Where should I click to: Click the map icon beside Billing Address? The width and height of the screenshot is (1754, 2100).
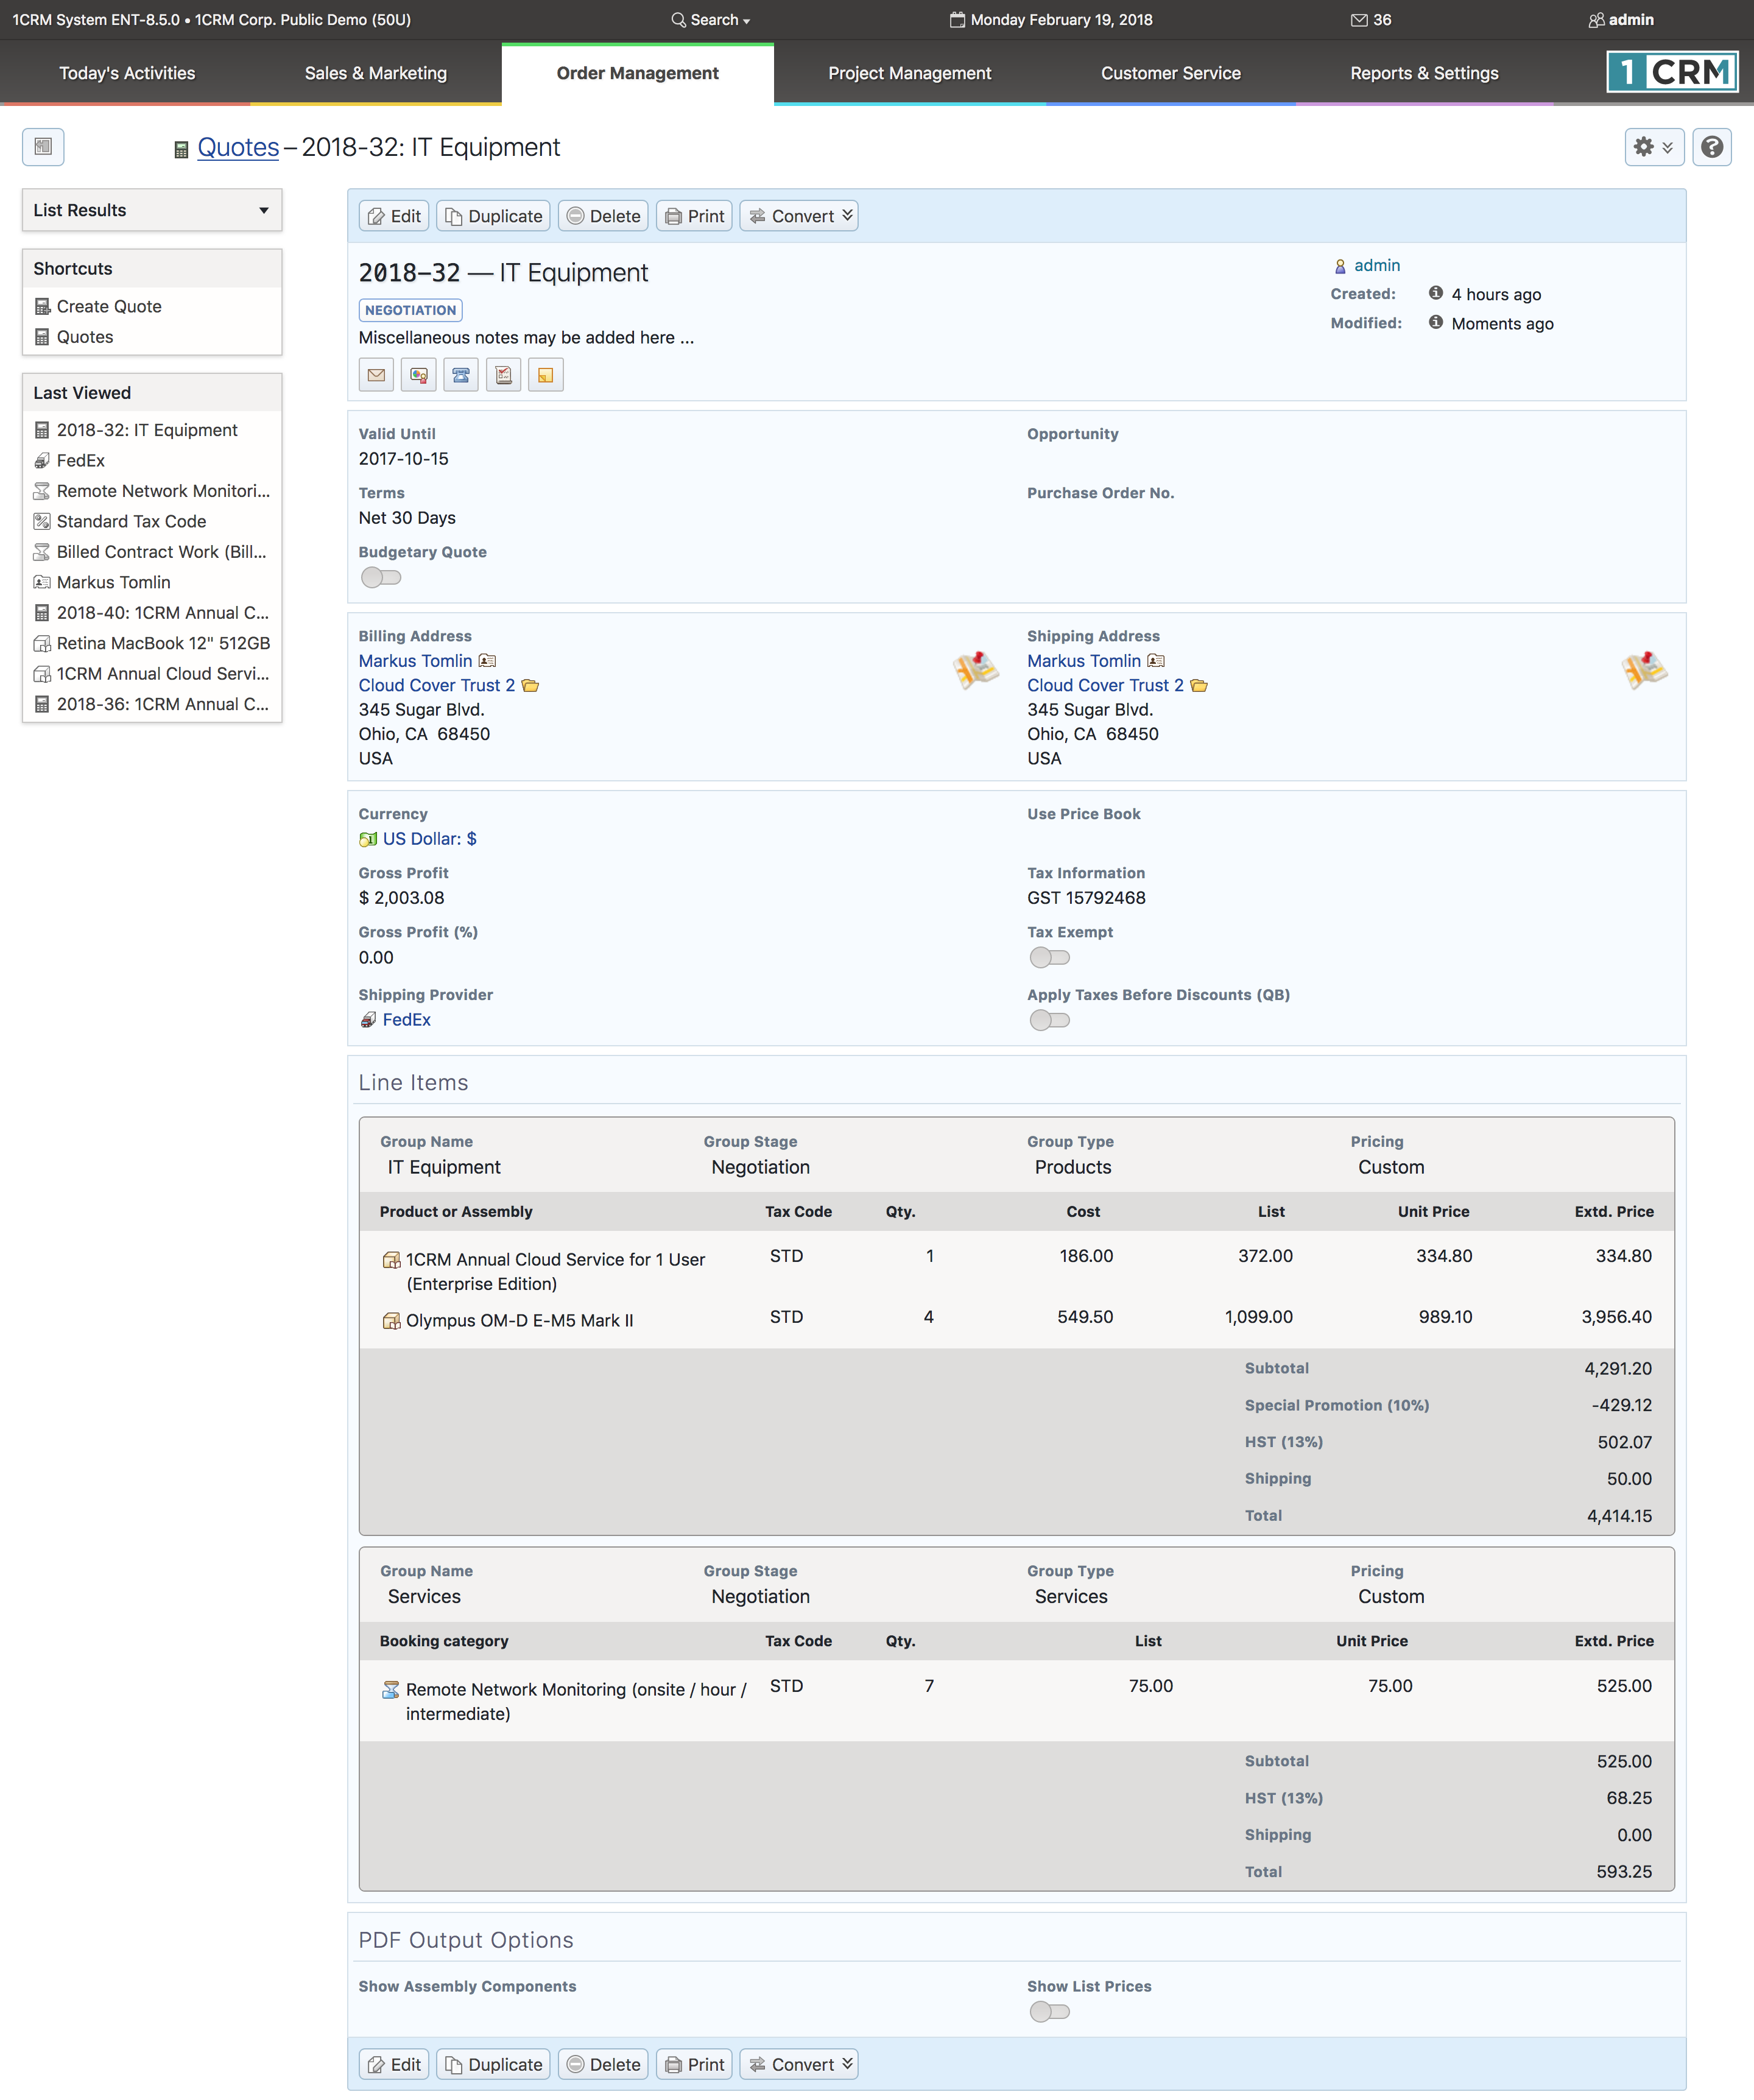[x=975, y=669]
